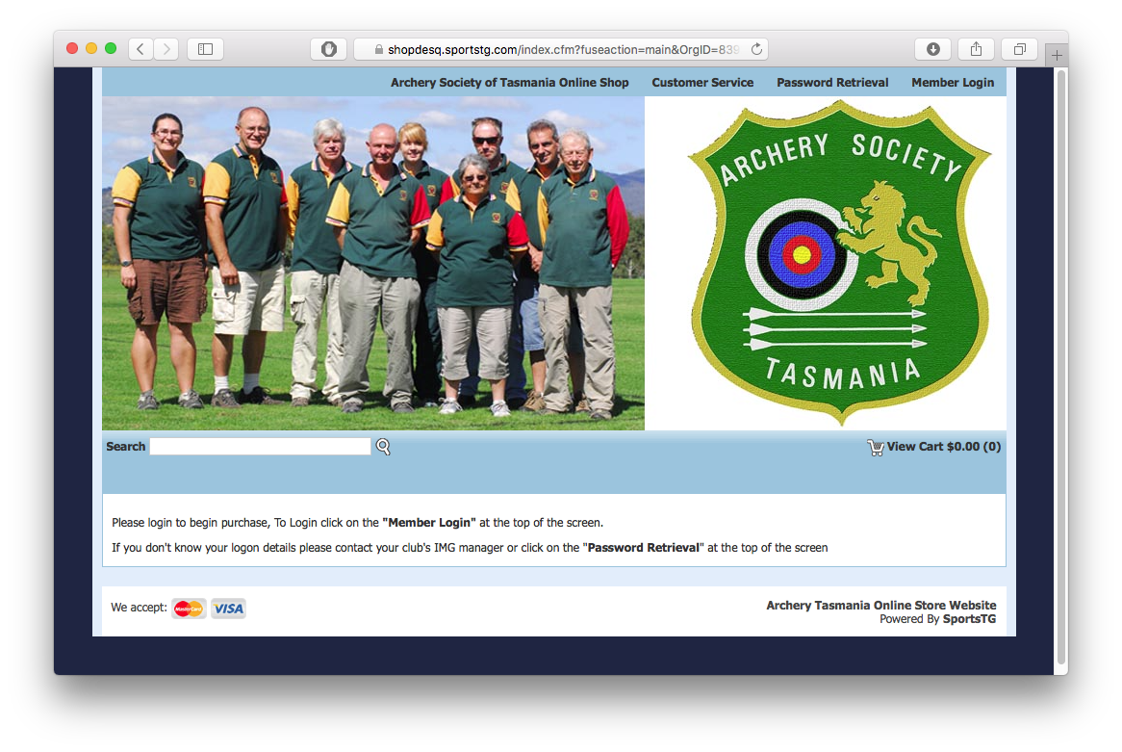1122x752 pixels.
Task: Click SportsTG link in footer
Action: coord(969,619)
